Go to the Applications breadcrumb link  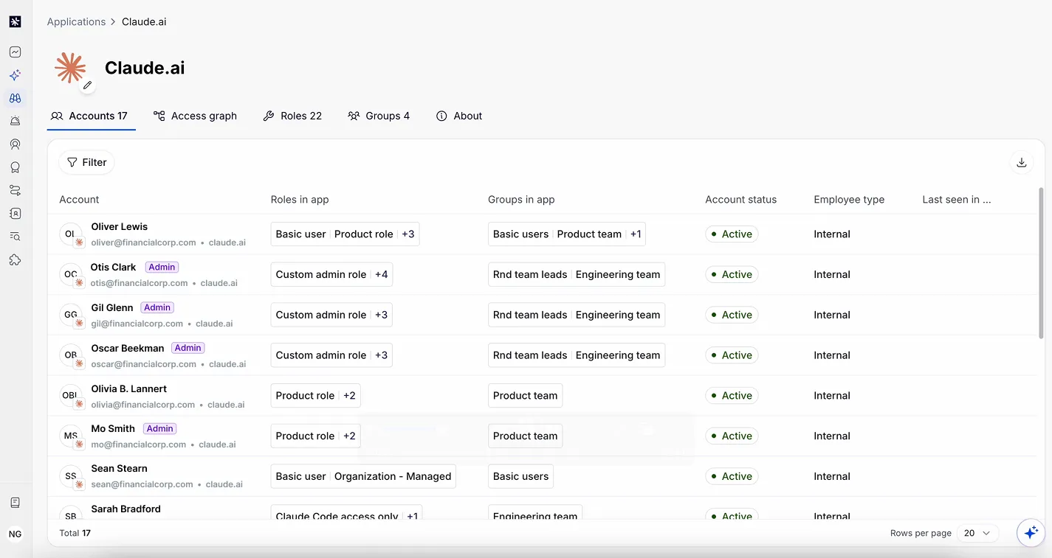pos(76,21)
